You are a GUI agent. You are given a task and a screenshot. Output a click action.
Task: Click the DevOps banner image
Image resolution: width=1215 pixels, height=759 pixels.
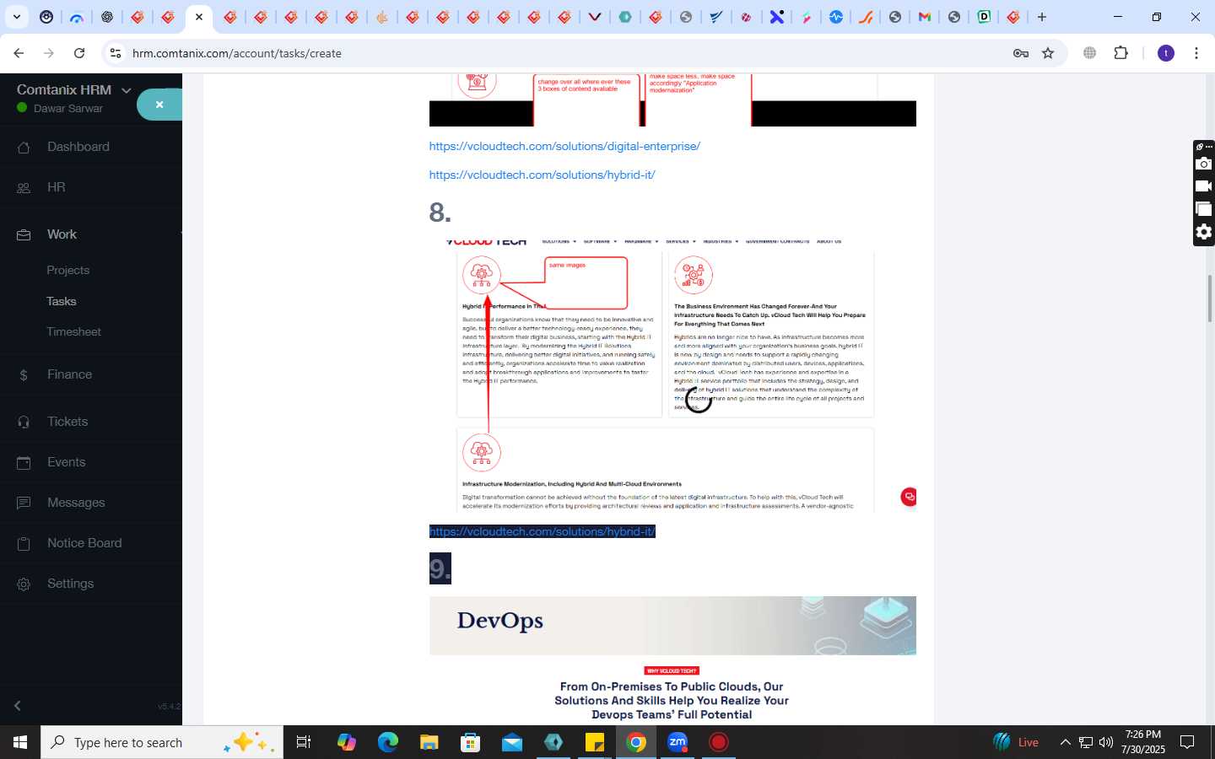coord(672,626)
